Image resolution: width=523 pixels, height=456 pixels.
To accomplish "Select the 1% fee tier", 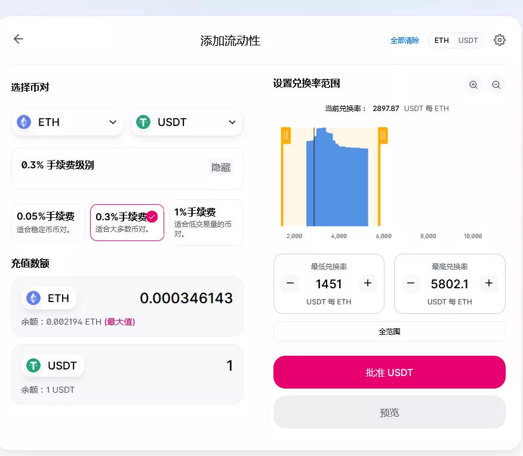I will point(206,223).
